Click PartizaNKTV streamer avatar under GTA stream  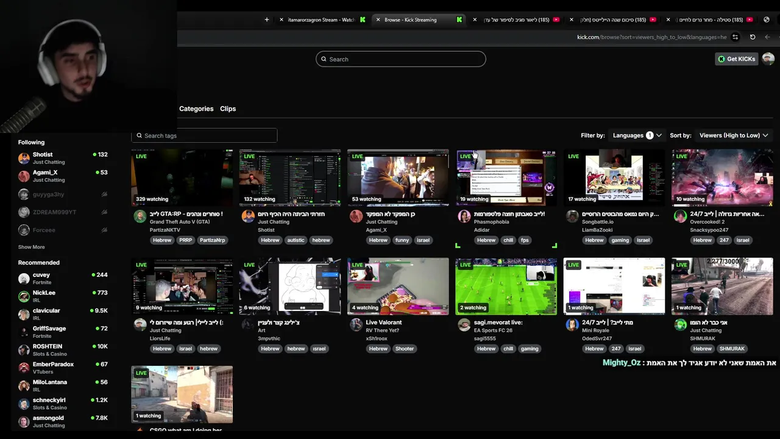[140, 216]
